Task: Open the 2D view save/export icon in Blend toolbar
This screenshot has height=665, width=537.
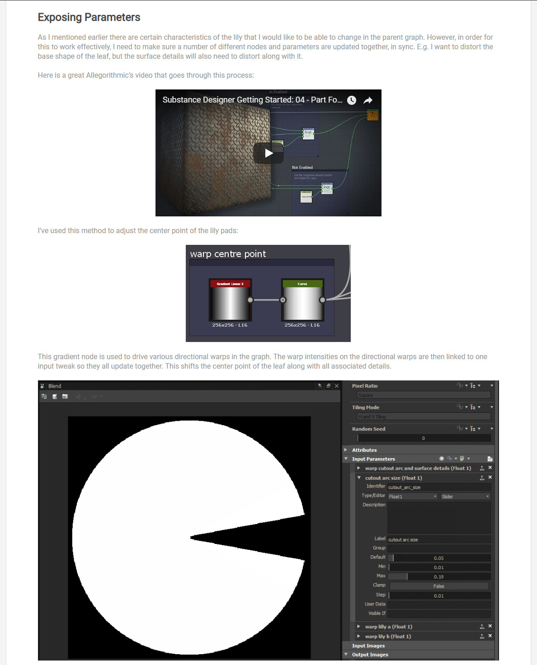Action: click(55, 396)
